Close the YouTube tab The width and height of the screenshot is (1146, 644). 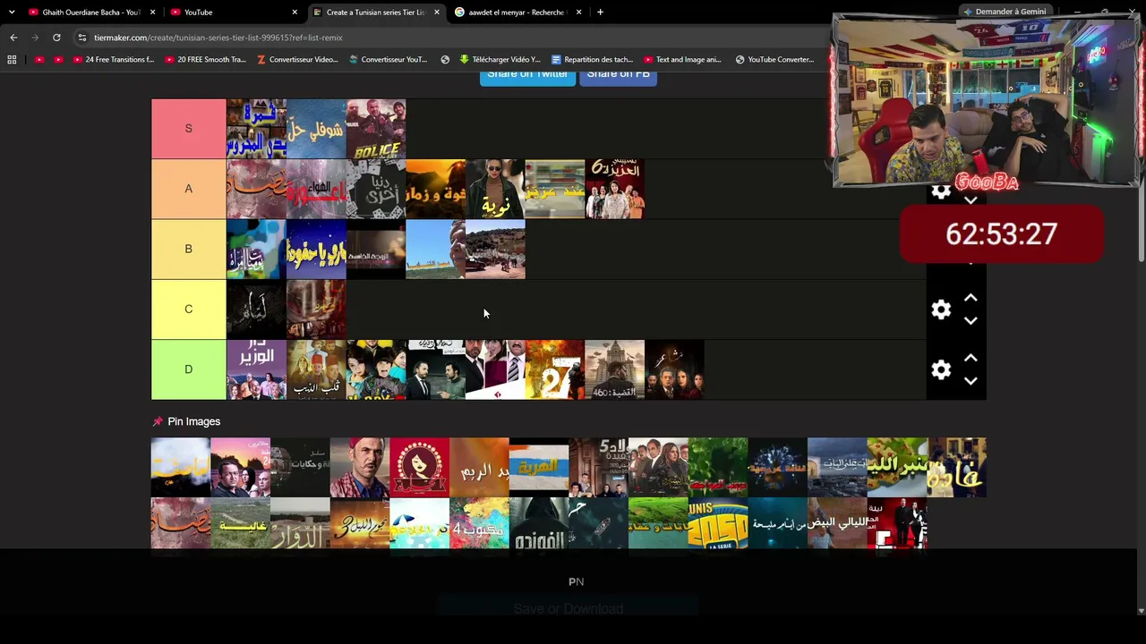point(295,13)
